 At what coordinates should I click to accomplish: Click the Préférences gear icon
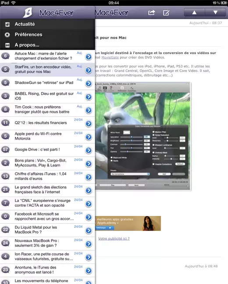coord(7,35)
